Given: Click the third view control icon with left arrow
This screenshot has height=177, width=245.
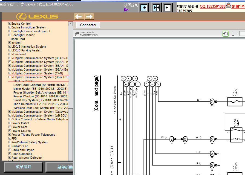Looking at the screenshot, I should 168,7.
